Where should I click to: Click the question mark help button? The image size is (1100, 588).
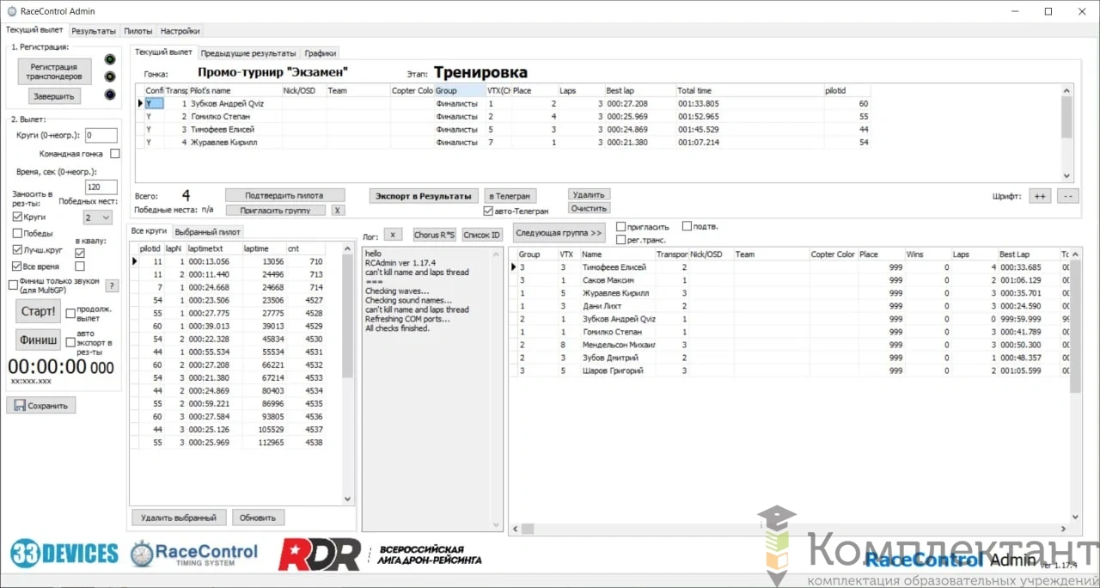click(x=112, y=286)
